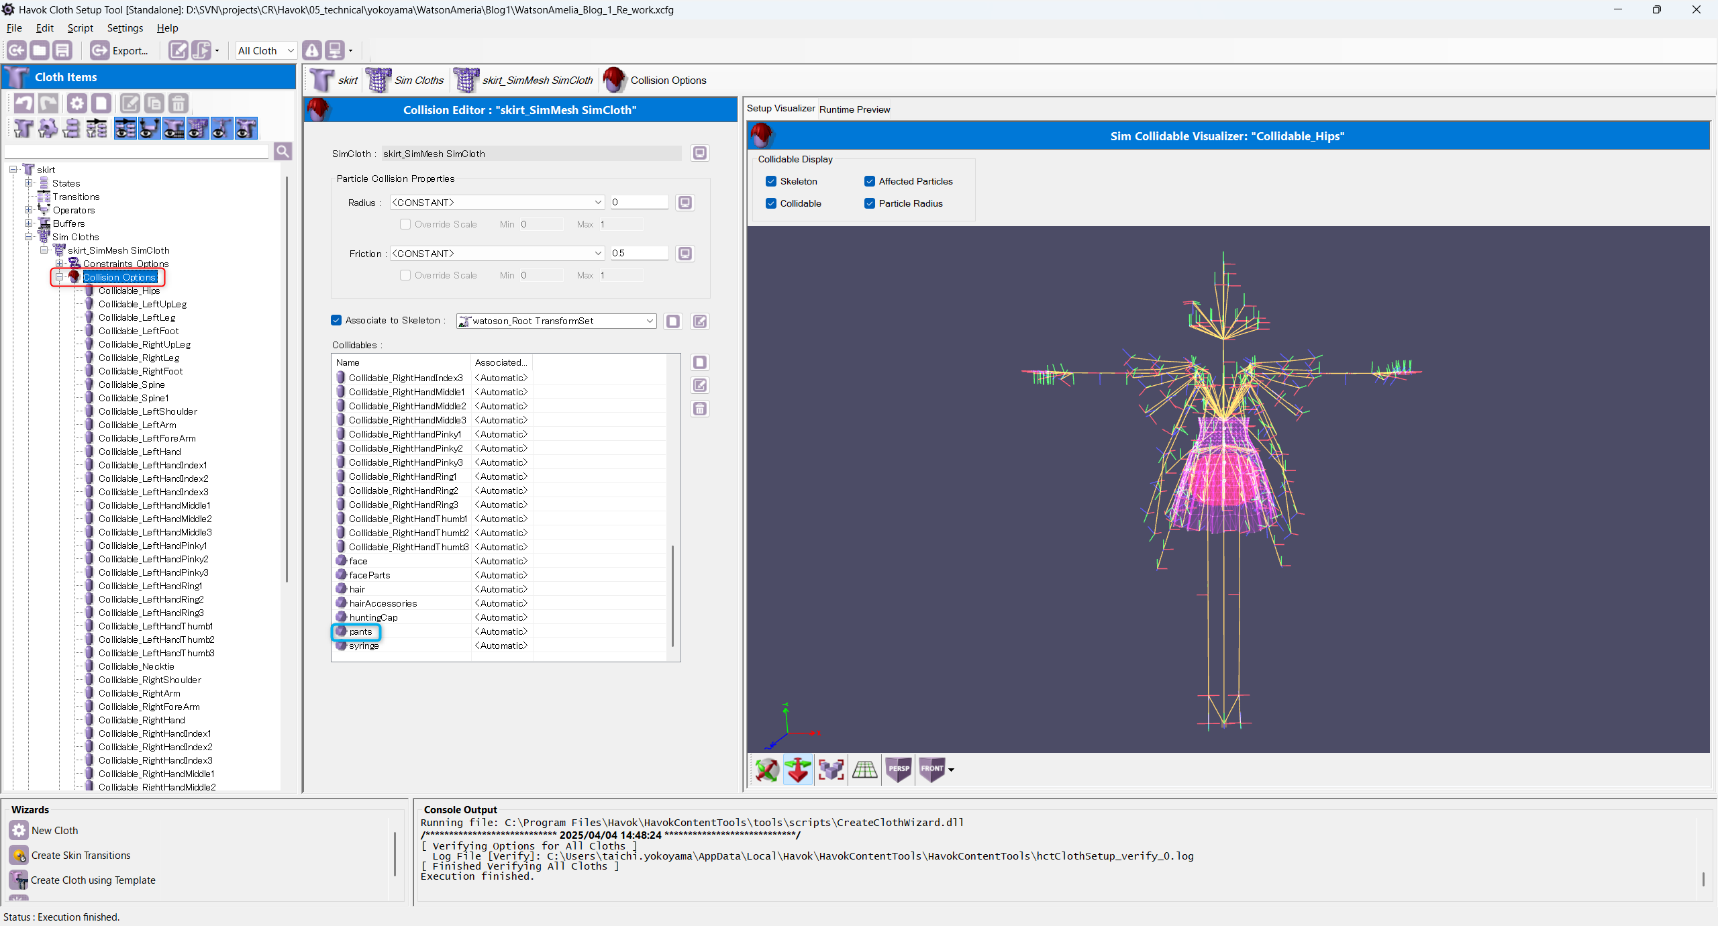Undo with the curved arrow in Cloth Items
This screenshot has width=1718, height=926.
23,103
